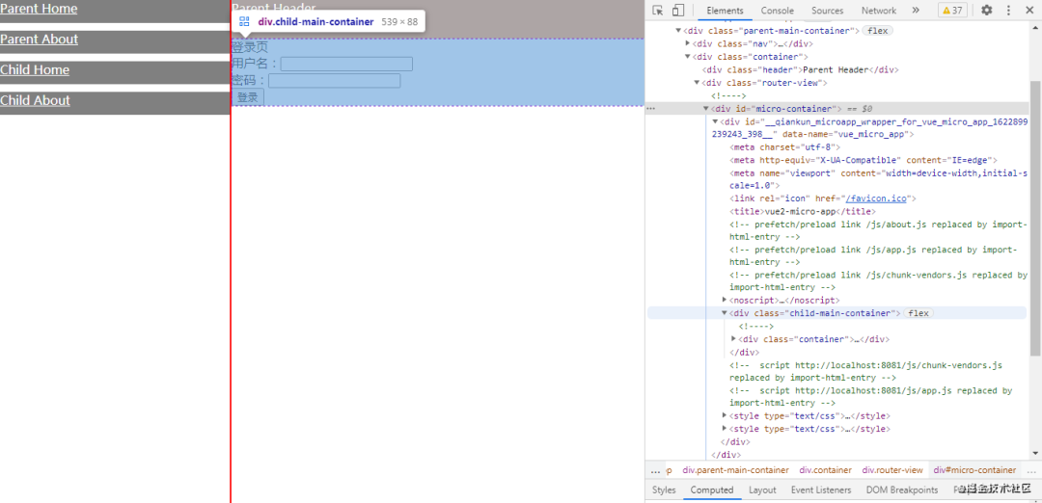Collapse the parent-main-container div node
1042x503 pixels.
point(678,31)
